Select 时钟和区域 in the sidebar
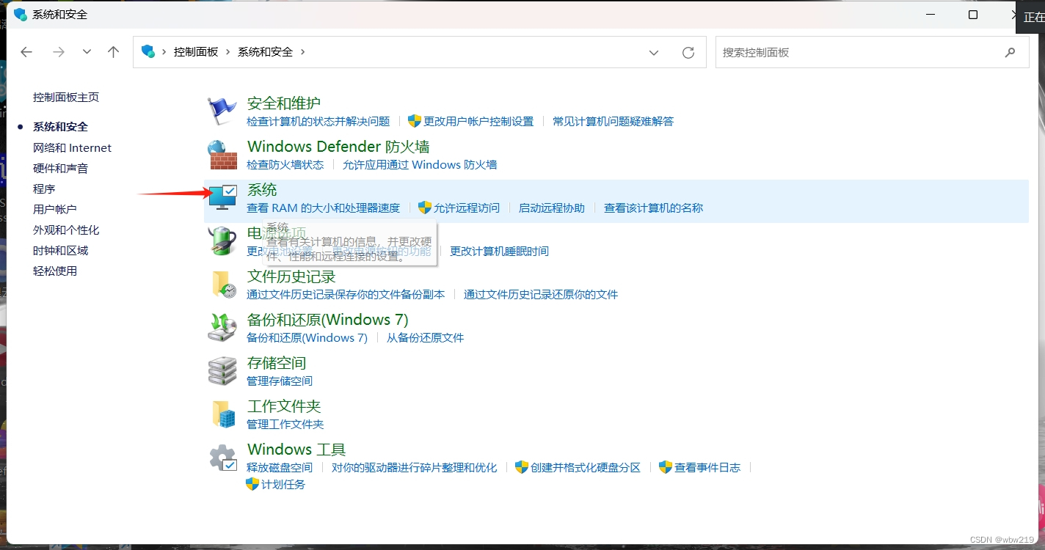The height and width of the screenshot is (550, 1045). tap(60, 250)
